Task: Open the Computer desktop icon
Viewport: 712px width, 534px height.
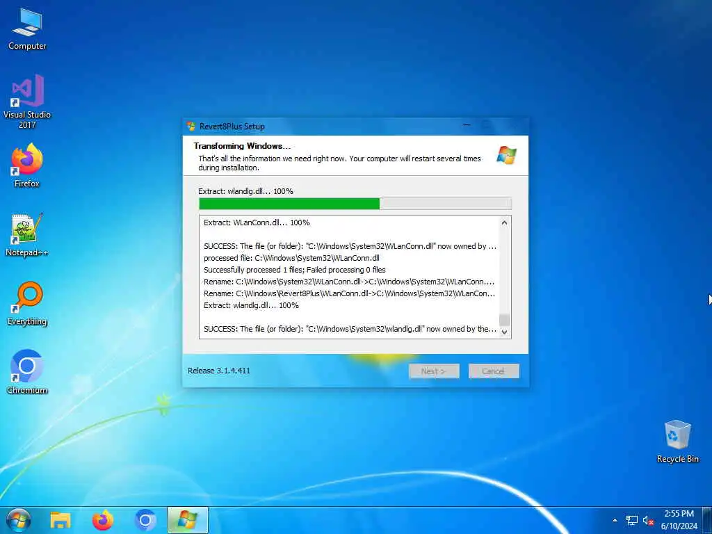Action: [x=27, y=29]
